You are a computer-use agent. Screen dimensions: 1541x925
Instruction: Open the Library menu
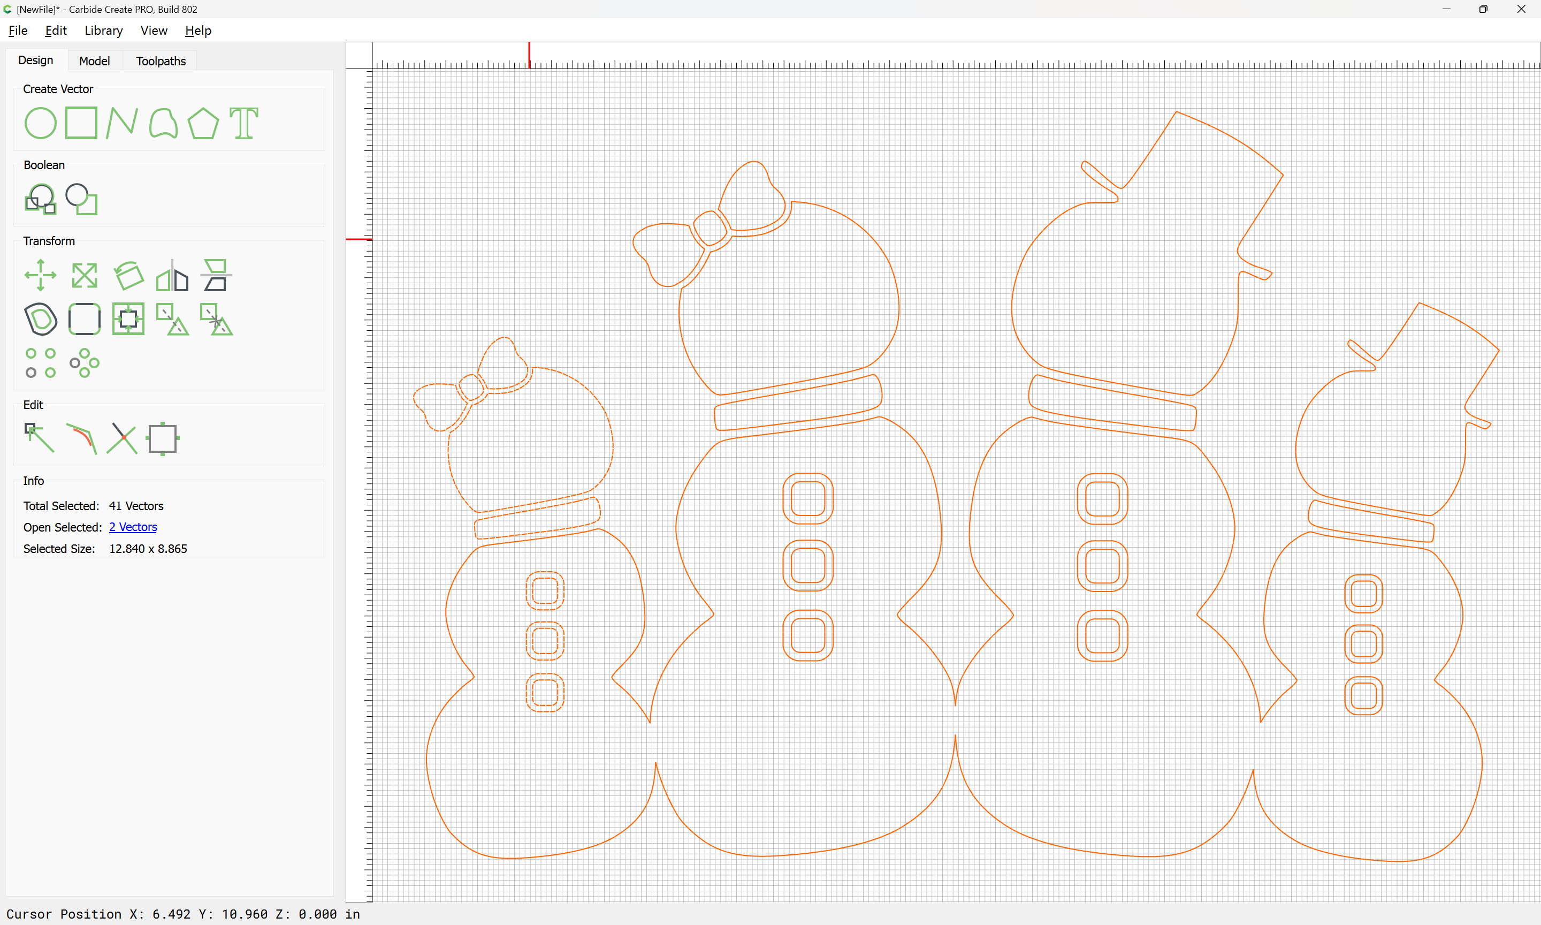[x=103, y=31]
